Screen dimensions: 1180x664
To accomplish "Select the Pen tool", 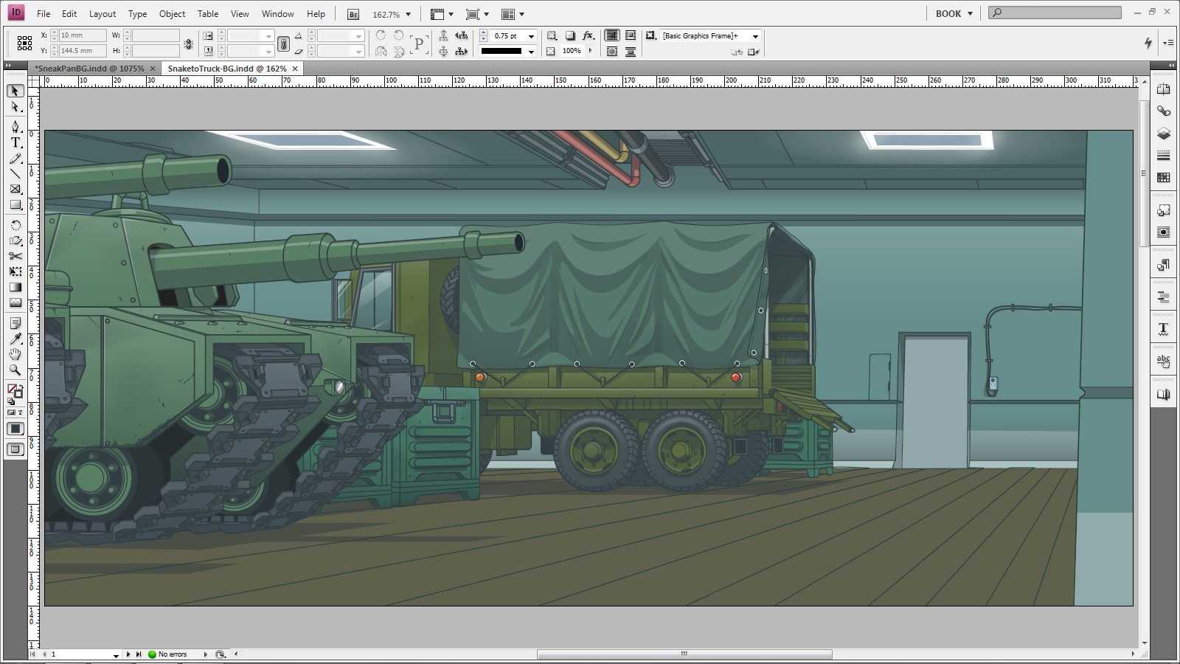I will click(x=15, y=126).
